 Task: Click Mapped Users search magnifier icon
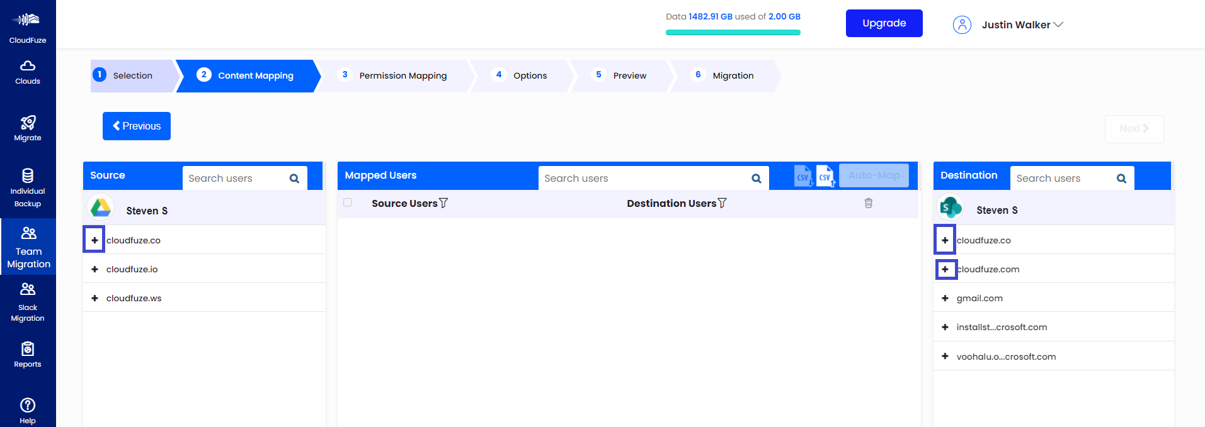click(x=757, y=179)
